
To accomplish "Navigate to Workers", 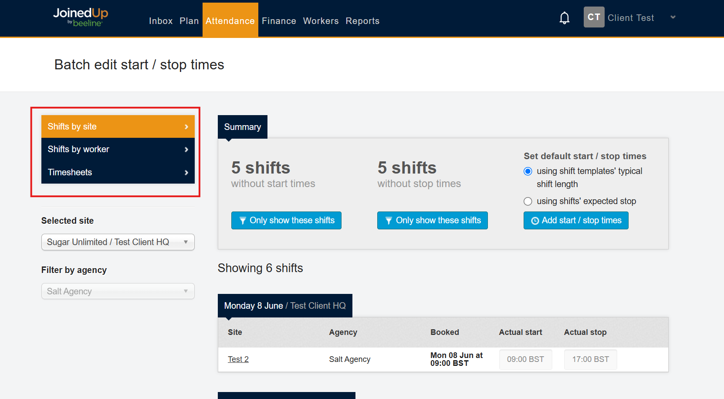I will (321, 21).
